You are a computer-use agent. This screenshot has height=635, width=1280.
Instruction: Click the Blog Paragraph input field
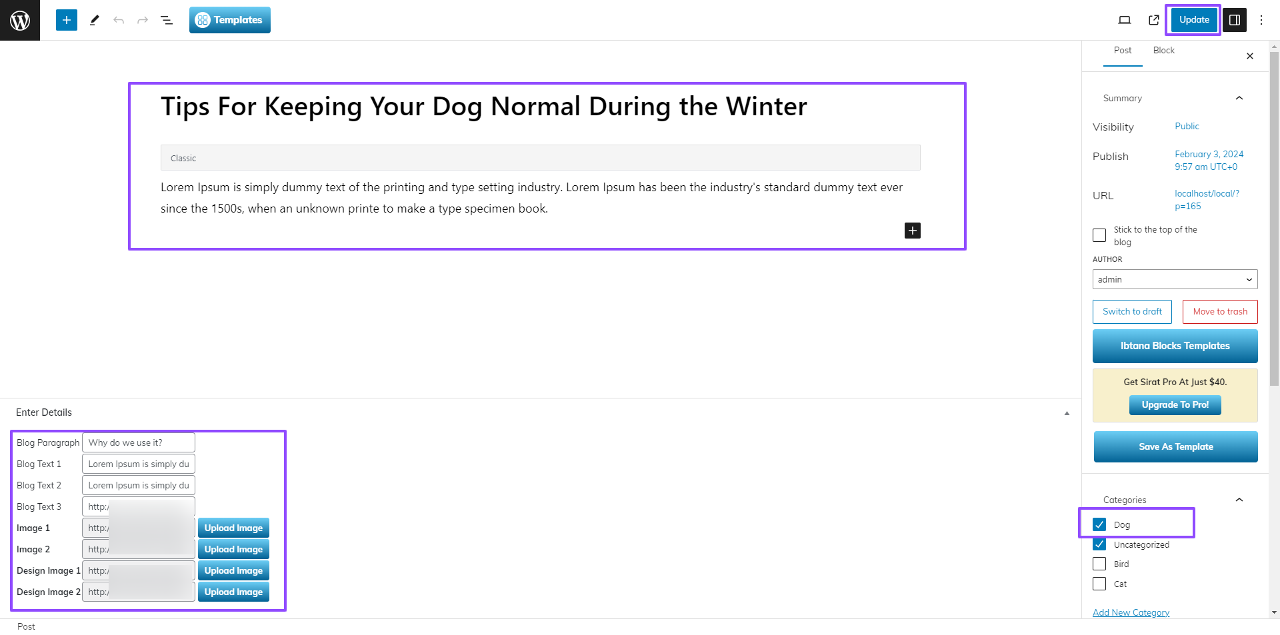pos(139,442)
